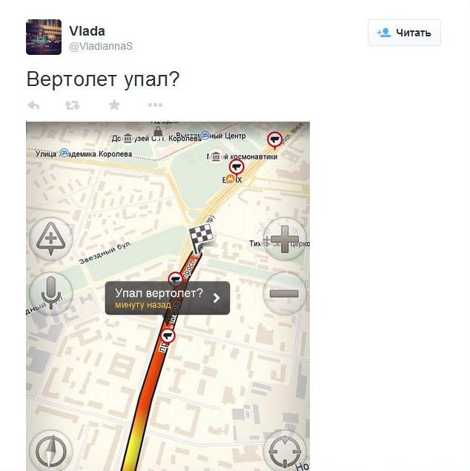Retweet the post using the retweet icon
Image resolution: width=470 pixels, height=471 pixels.
tap(73, 105)
